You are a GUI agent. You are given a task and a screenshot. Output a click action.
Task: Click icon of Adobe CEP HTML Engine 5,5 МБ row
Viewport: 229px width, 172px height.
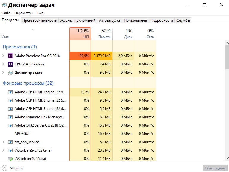coord(10,109)
